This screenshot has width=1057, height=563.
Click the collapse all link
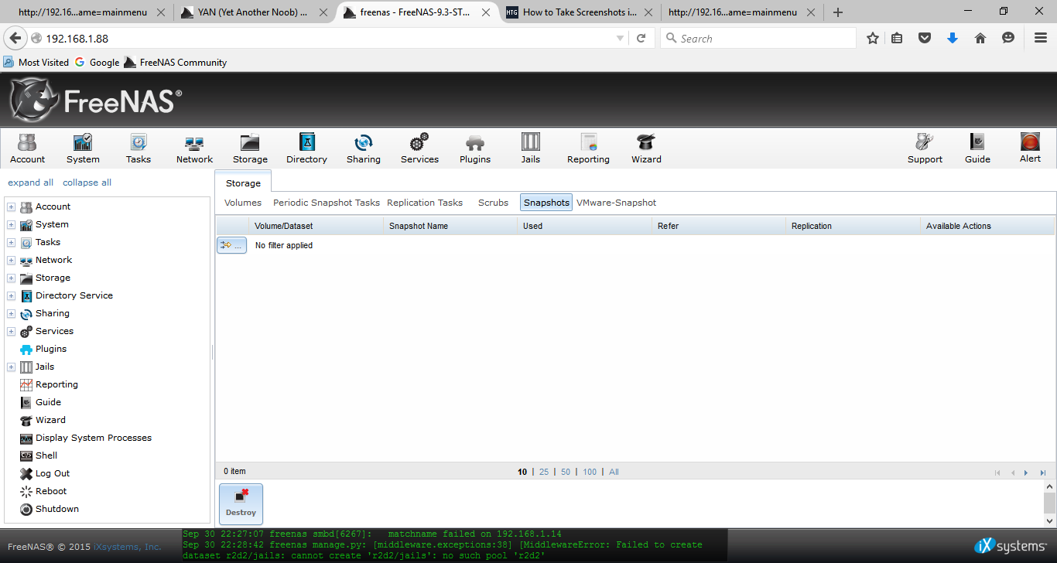pos(87,183)
